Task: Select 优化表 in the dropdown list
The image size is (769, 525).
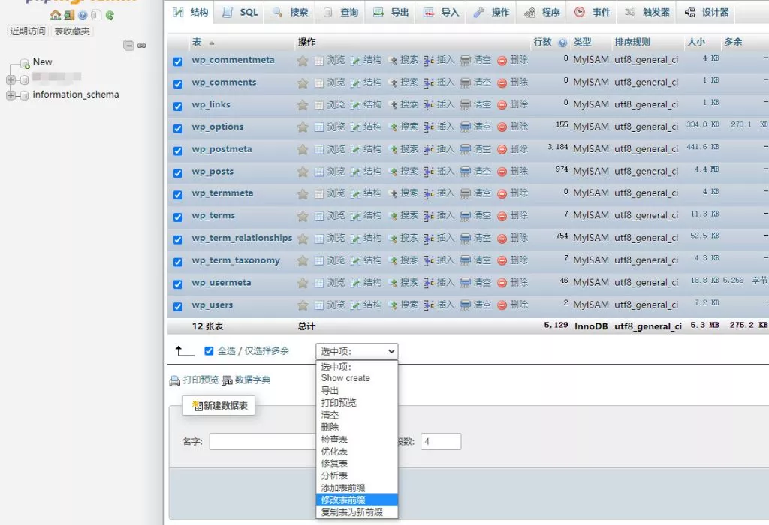Action: point(357,451)
